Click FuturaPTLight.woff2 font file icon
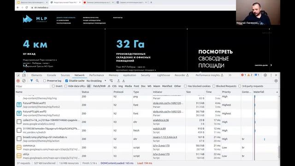This screenshot has height=166, width=295. (x=19, y=113)
